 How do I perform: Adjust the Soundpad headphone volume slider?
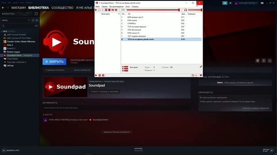[x=195, y=10]
